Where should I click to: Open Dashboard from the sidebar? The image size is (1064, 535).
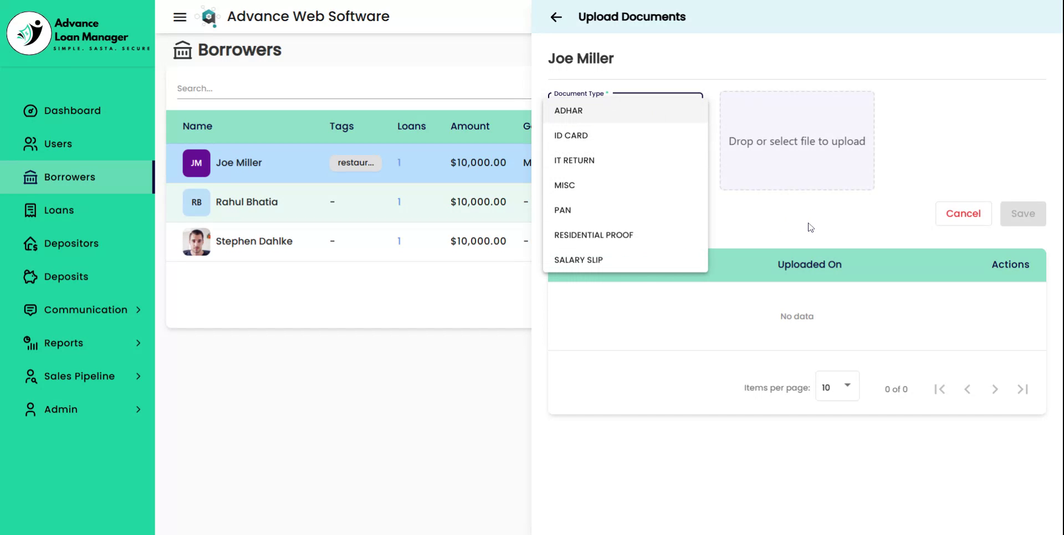click(x=72, y=111)
